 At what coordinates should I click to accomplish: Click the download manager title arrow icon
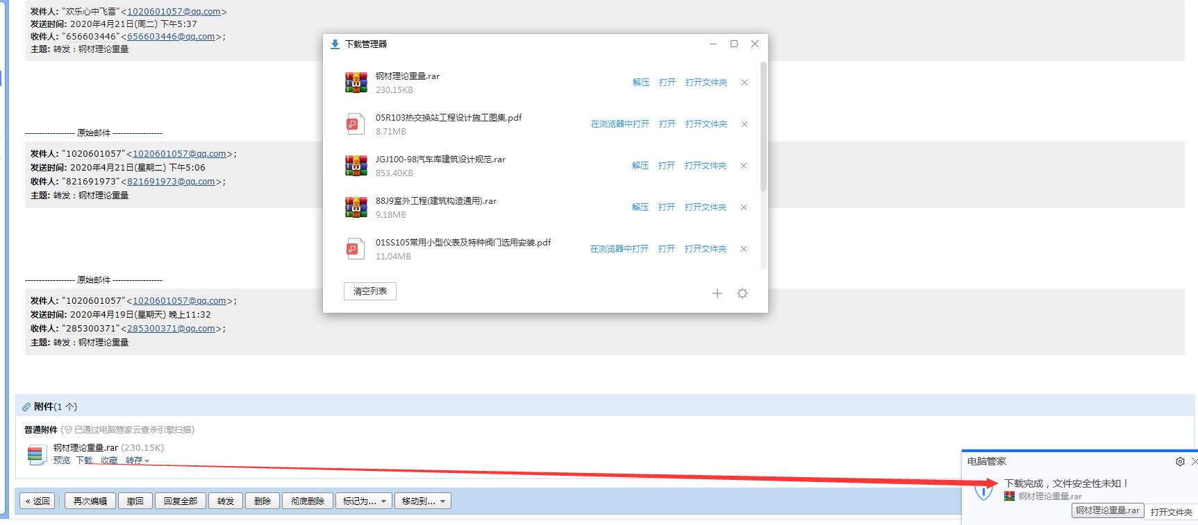point(335,44)
